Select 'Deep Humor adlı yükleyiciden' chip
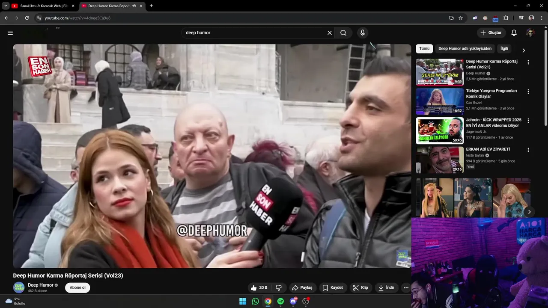Viewport: 548px width, 308px height. 465,49
